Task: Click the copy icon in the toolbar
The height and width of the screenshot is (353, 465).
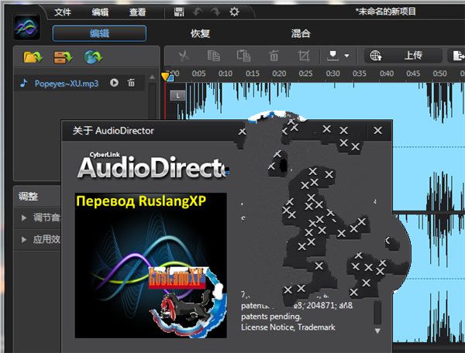Action: click(x=214, y=56)
